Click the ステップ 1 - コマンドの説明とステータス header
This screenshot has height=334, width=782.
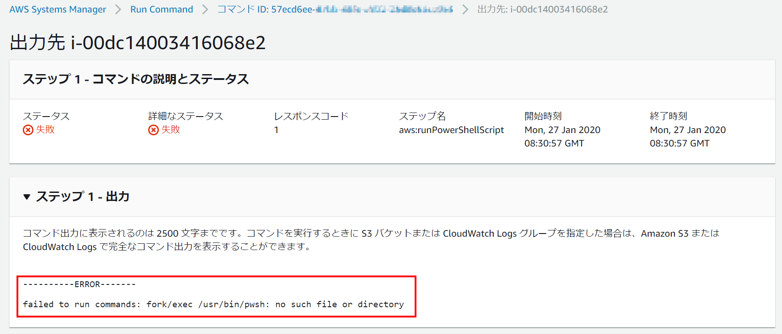click(x=136, y=79)
